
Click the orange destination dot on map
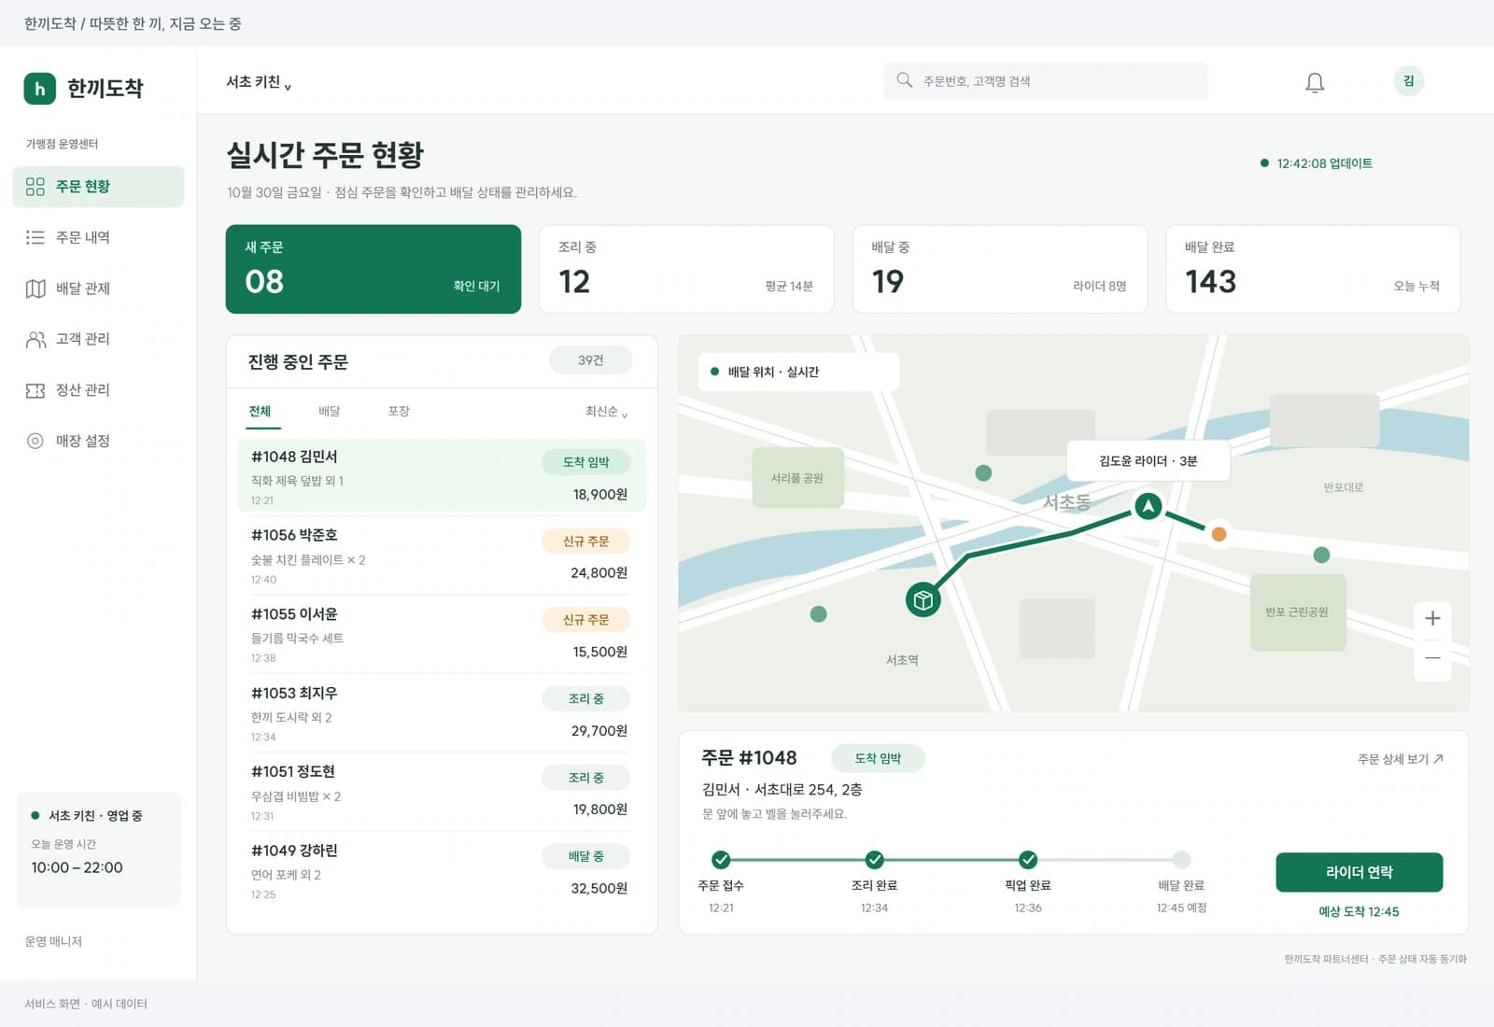[1219, 534]
